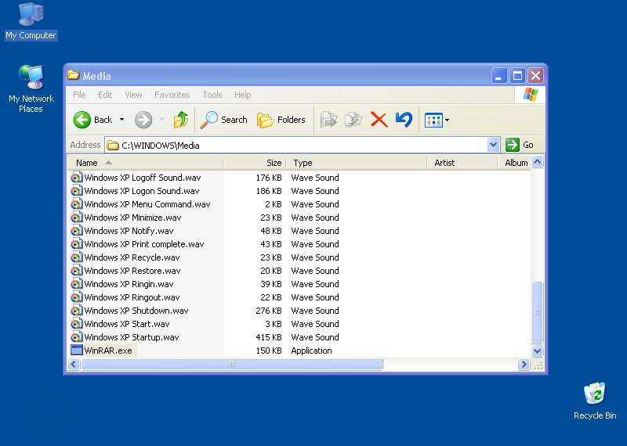Screen dimensions: 627x446
Task: Click the C:\WINDOWS\Media address field
Action: (297, 145)
